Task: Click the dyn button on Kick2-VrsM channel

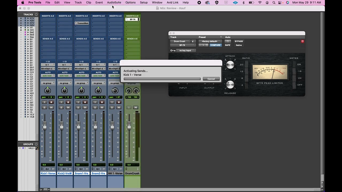Action: pyautogui.click(x=64, y=169)
